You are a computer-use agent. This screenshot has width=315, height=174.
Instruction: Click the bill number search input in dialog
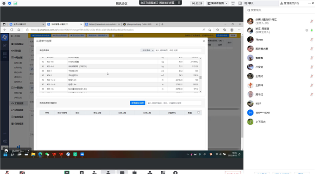coord(178,50)
